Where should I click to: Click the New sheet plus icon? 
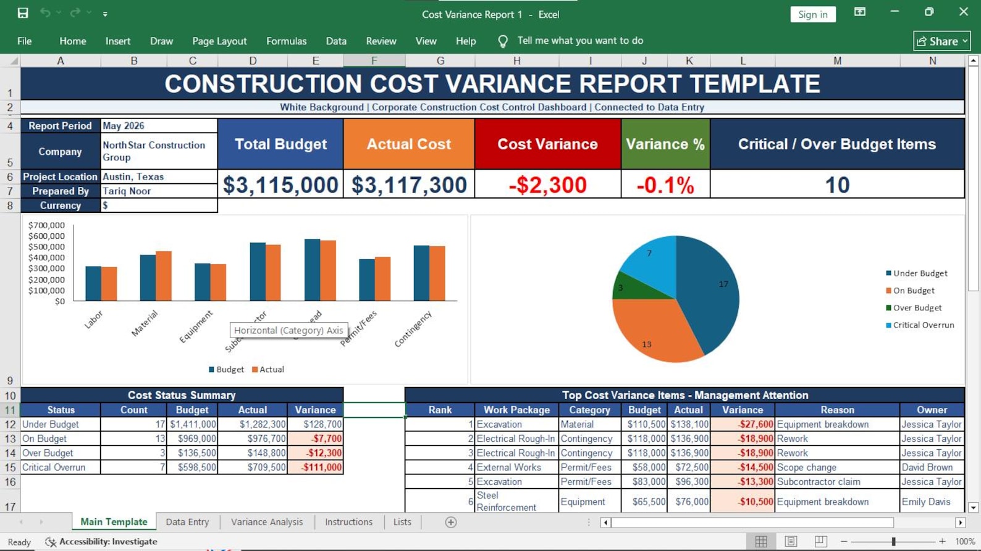(x=451, y=523)
